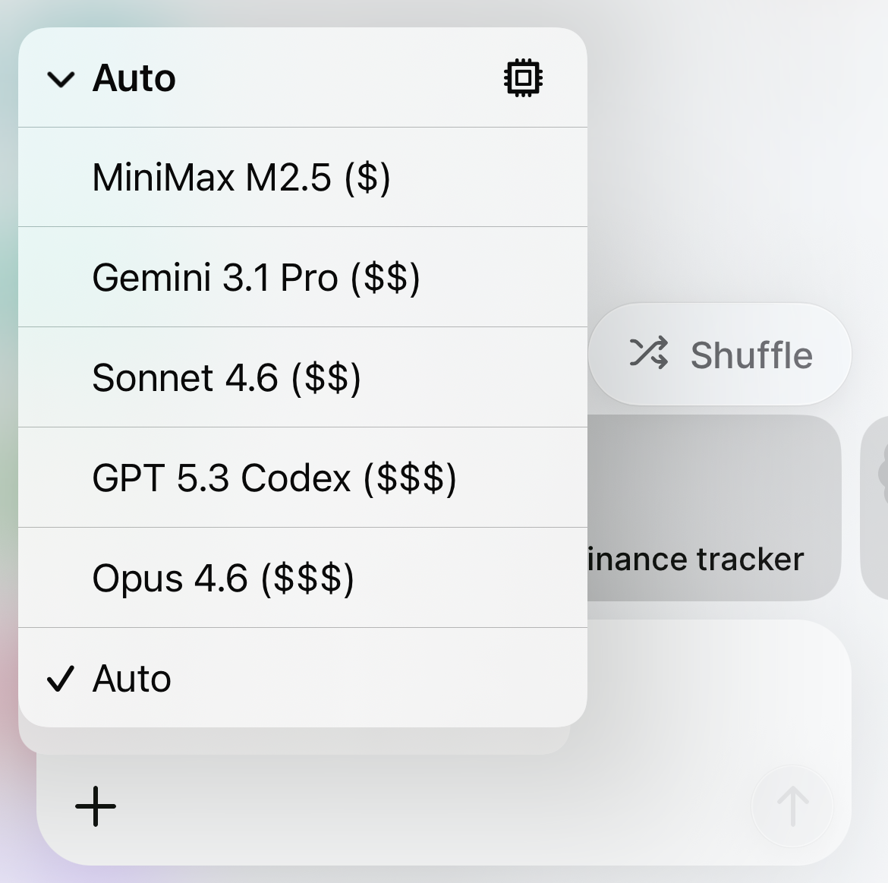Click the plus icon in the message bar

click(x=96, y=806)
